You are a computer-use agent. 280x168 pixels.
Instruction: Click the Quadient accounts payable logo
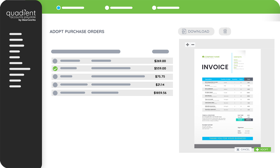click(x=21, y=15)
